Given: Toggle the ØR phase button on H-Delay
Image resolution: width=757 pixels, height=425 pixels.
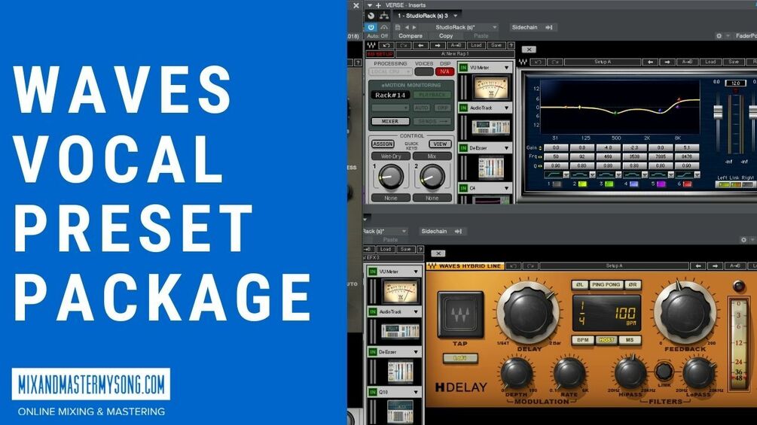Looking at the screenshot, I should pos(633,285).
